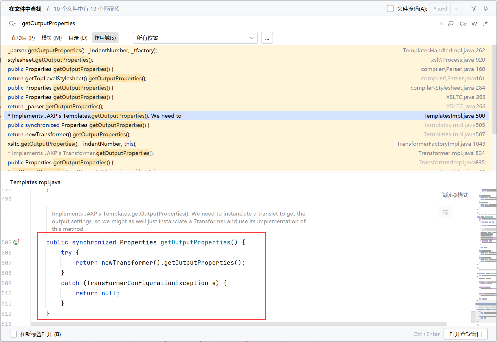
Task: Click the ellipsis scope browse button
Action: click(267, 38)
